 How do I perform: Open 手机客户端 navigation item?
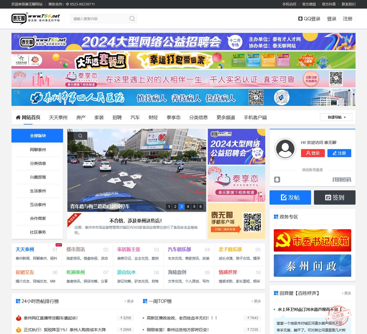click(x=255, y=117)
